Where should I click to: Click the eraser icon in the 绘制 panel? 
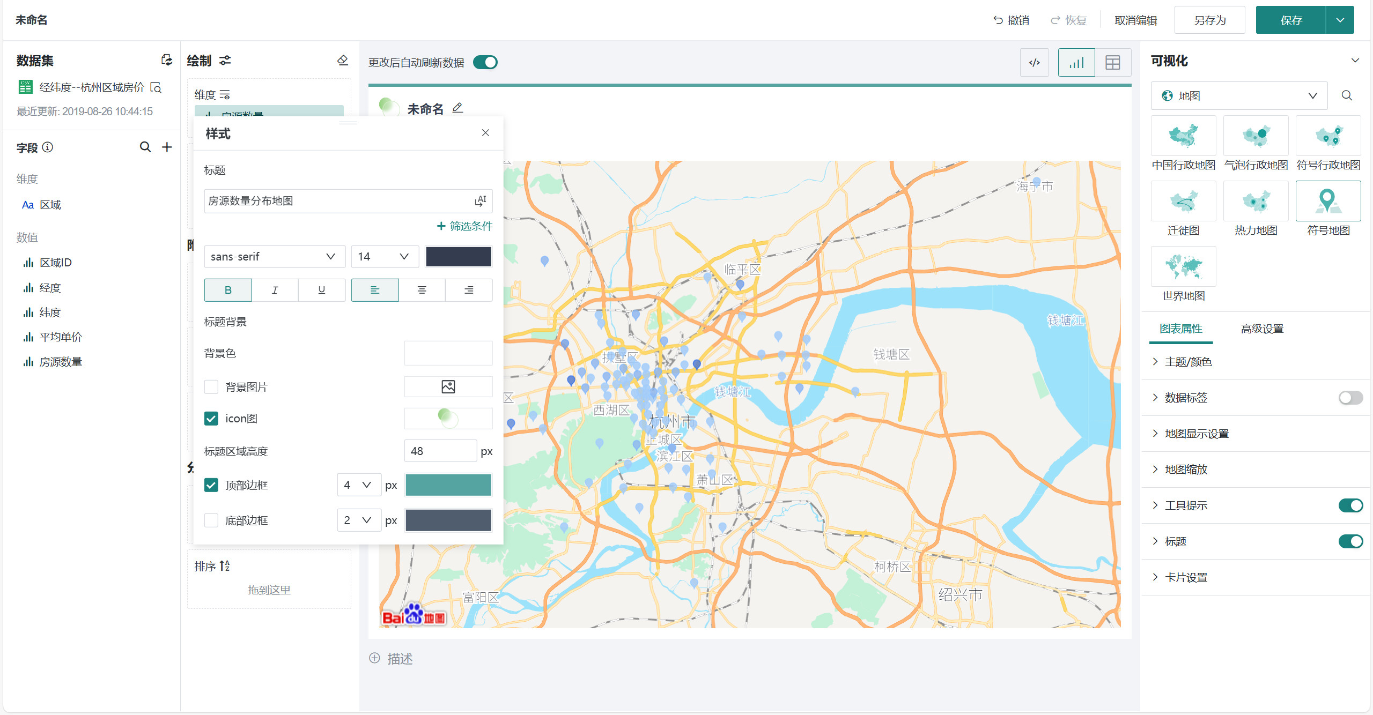point(343,60)
